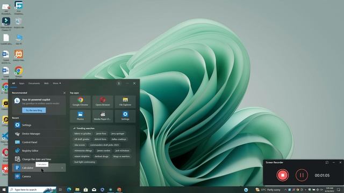
Task: Open Google Chrome from Top apps
Action: (x=80, y=102)
